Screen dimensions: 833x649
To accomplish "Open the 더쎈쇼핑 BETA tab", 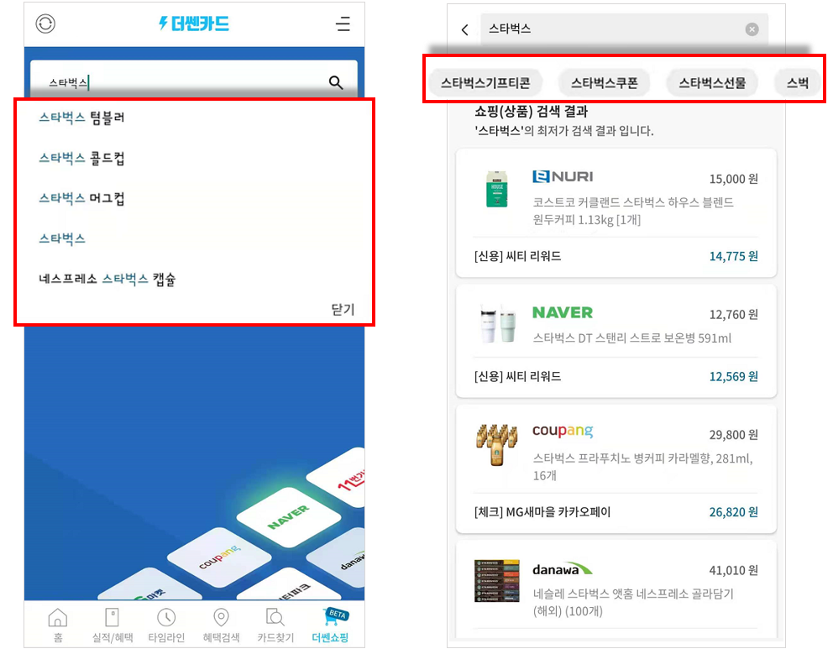I will [x=331, y=625].
